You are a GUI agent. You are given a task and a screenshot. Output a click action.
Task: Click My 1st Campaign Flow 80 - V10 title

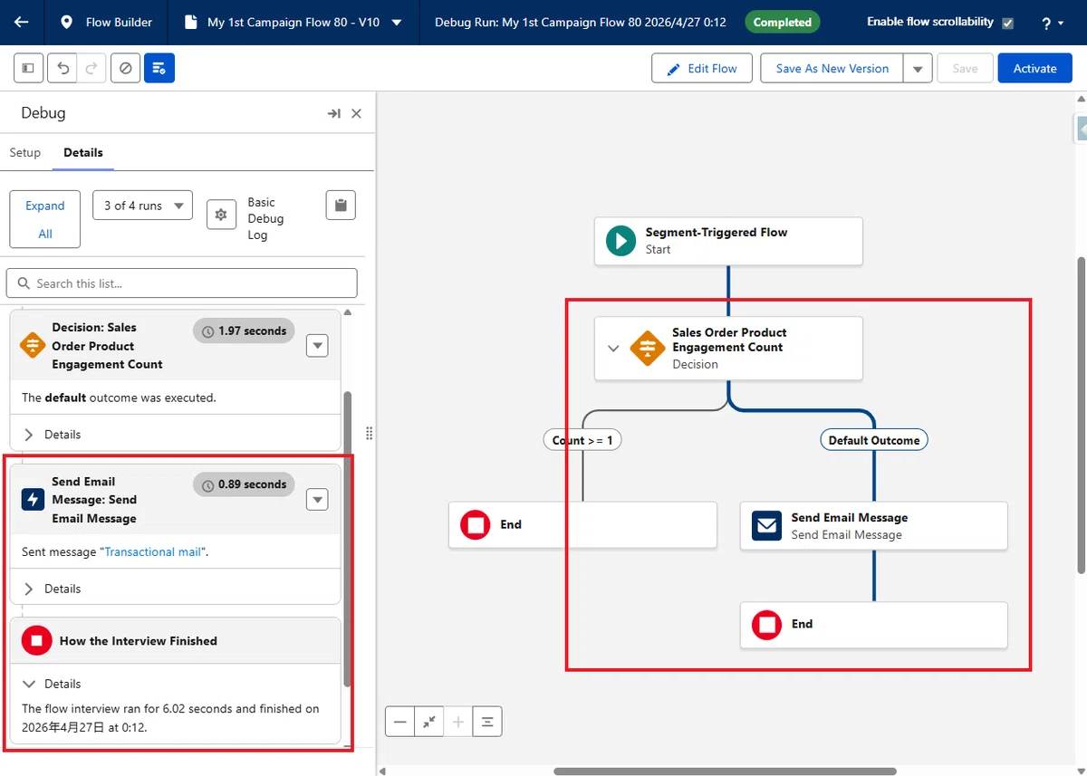click(293, 22)
